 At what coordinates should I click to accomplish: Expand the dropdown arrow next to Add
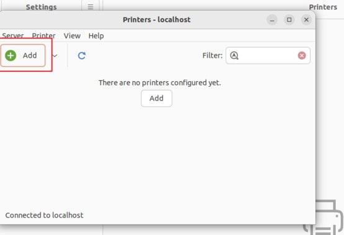click(55, 56)
